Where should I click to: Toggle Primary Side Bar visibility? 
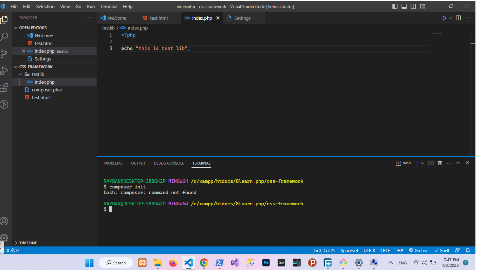(x=395, y=6)
